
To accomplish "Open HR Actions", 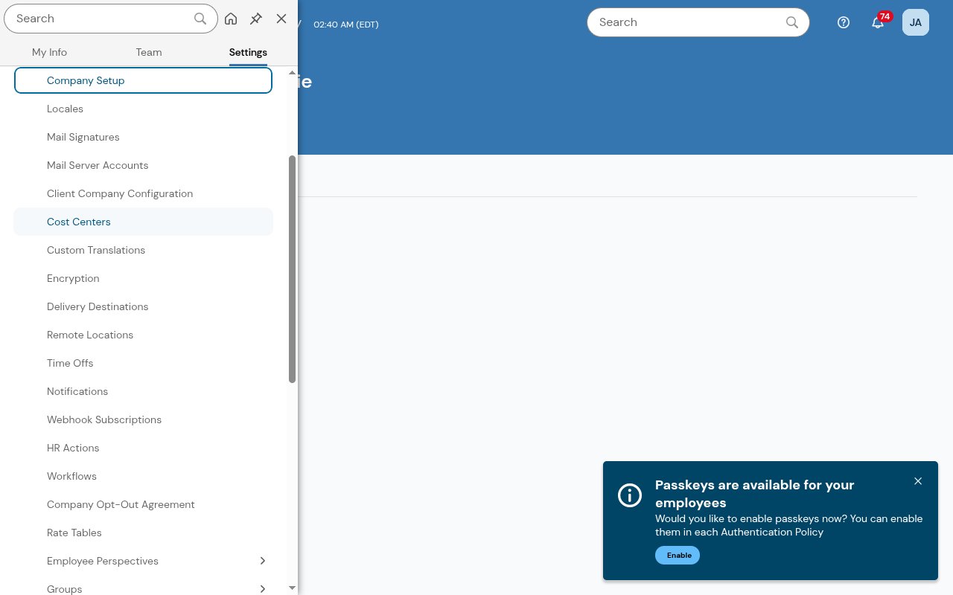I will coord(144,448).
